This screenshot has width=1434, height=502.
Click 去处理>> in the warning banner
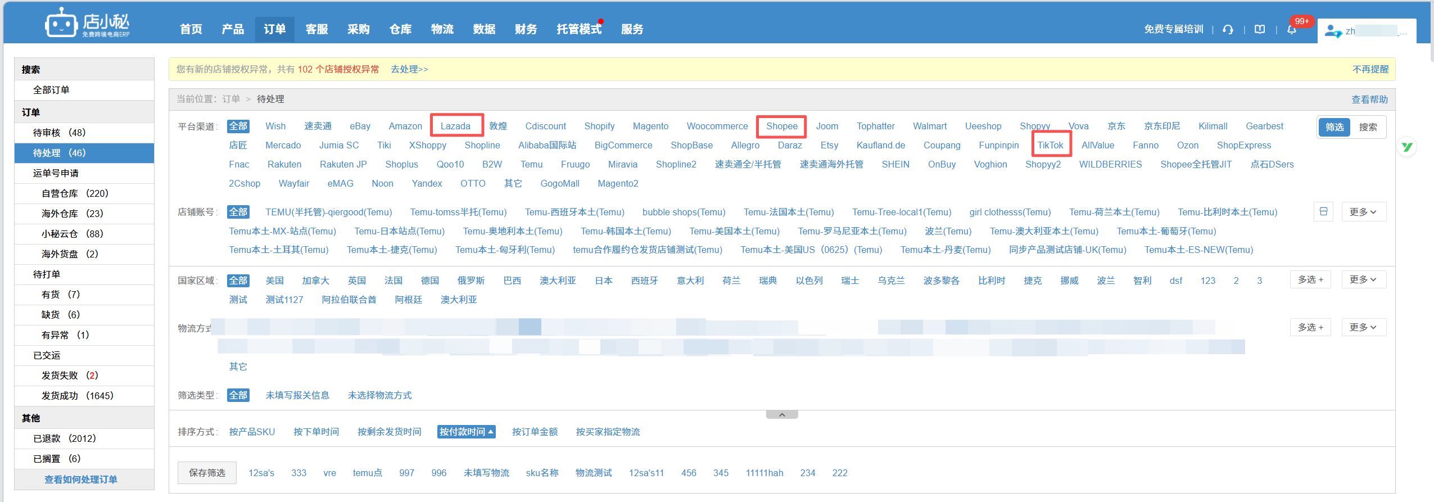(409, 69)
